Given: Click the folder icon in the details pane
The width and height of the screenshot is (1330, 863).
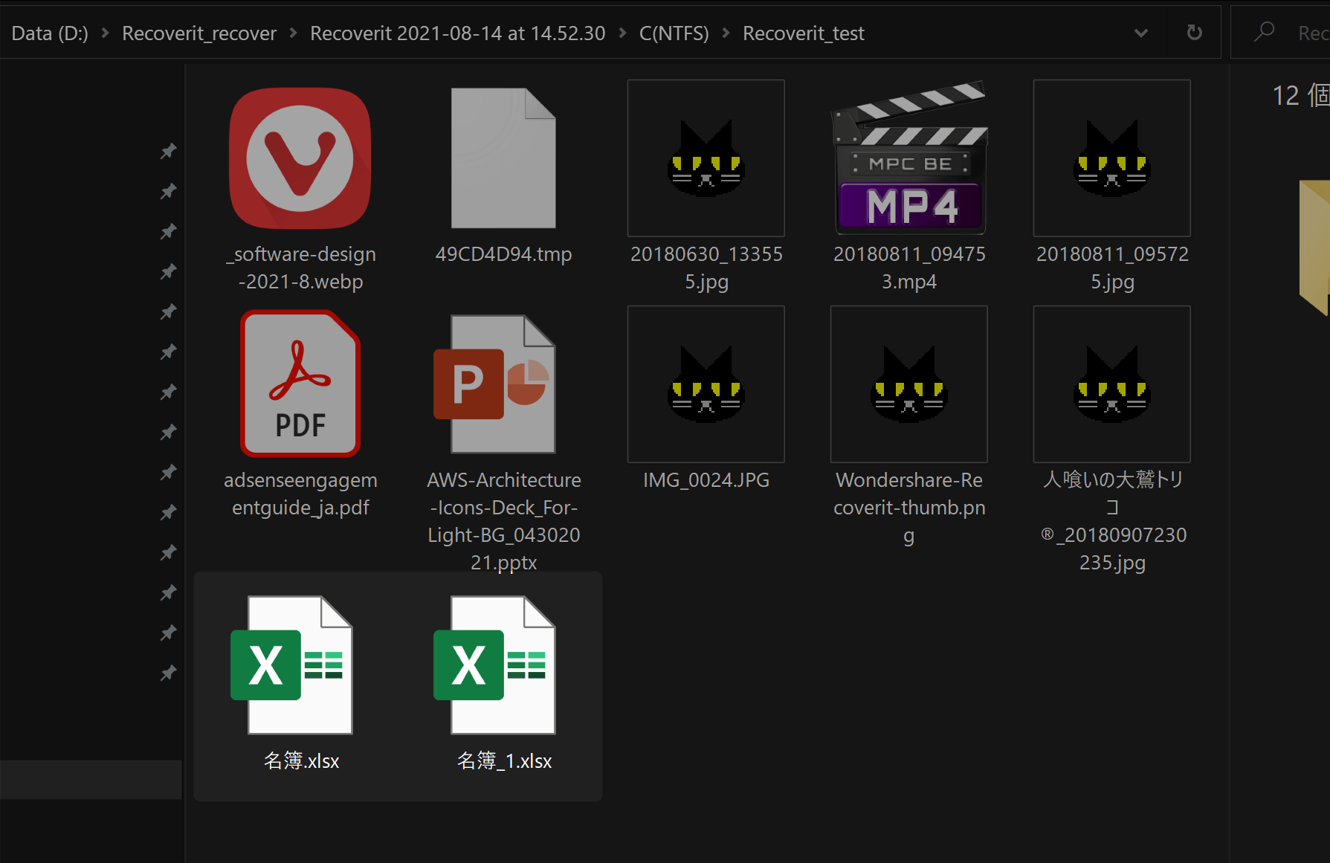Looking at the screenshot, I should pyautogui.click(x=1314, y=248).
